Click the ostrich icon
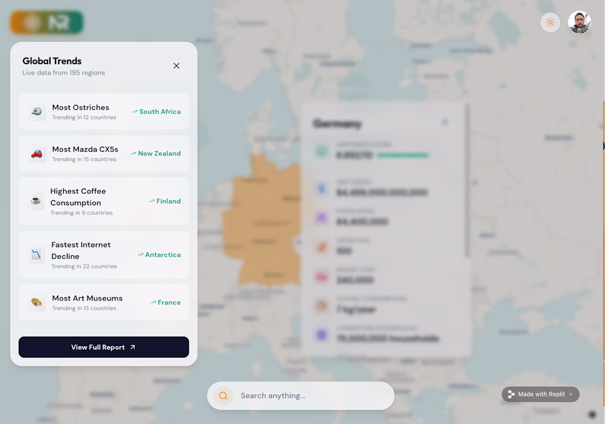Screen dimensions: 605x424 pyautogui.click(x=37, y=112)
